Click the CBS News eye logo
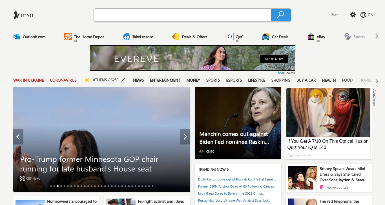Screen dimensions: 385x205 click(x=22, y=179)
